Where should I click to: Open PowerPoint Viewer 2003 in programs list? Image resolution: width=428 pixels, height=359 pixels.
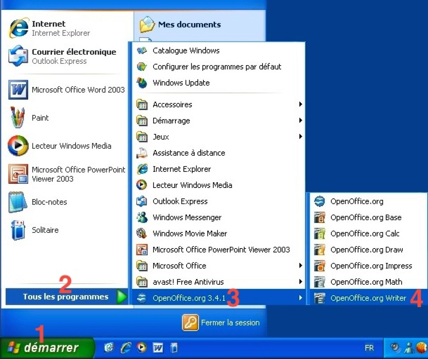[x=218, y=249]
